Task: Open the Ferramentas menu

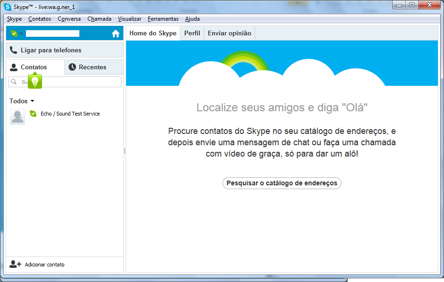Action: (x=163, y=19)
